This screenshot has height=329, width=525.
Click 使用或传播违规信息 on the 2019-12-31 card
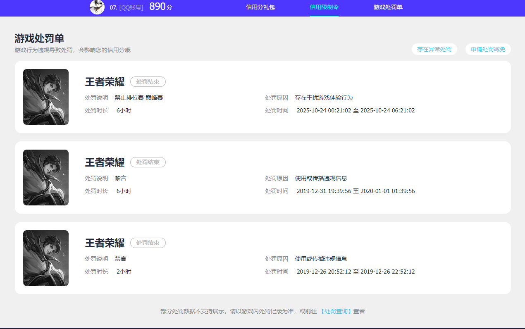pyautogui.click(x=321, y=178)
